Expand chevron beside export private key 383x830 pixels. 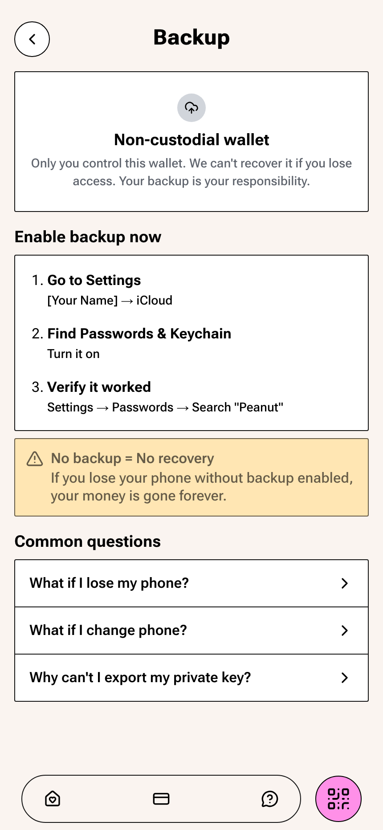coord(344,678)
